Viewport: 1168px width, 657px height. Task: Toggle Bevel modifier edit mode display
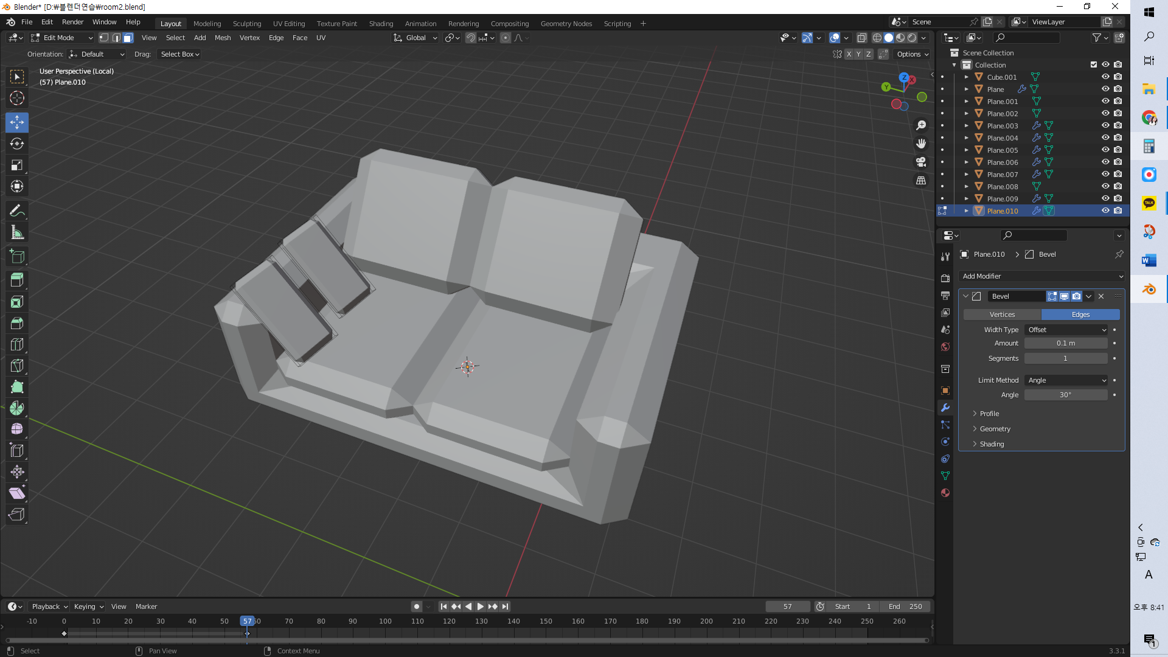[x=1052, y=296]
